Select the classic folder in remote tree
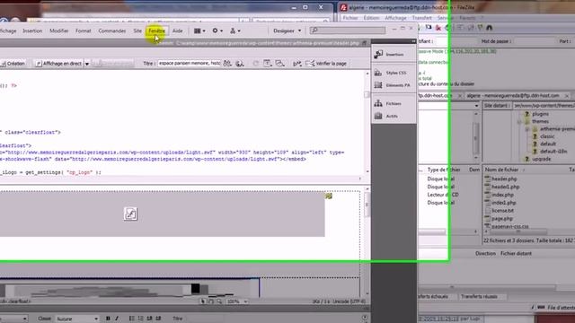Screen dimensions: 575x323 pyautogui.click(x=547, y=136)
